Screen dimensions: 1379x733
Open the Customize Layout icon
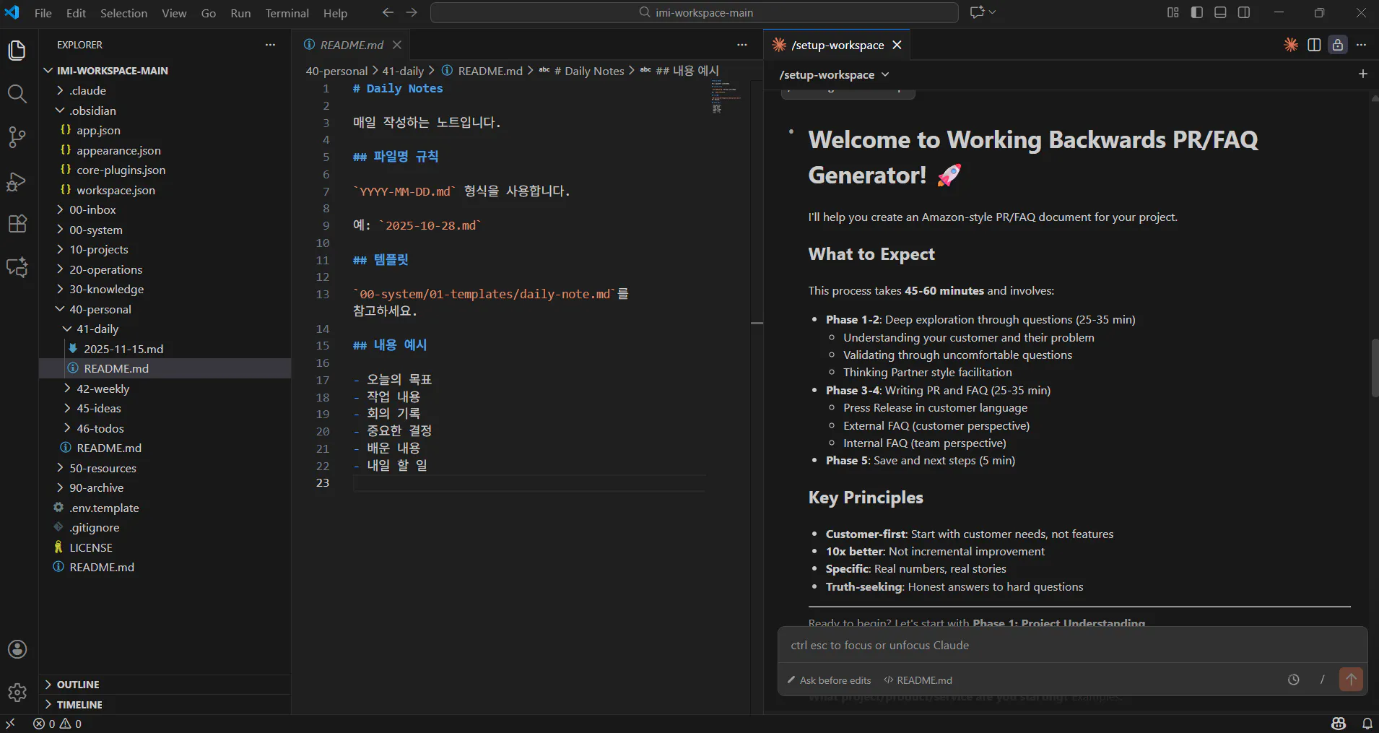(x=1173, y=12)
